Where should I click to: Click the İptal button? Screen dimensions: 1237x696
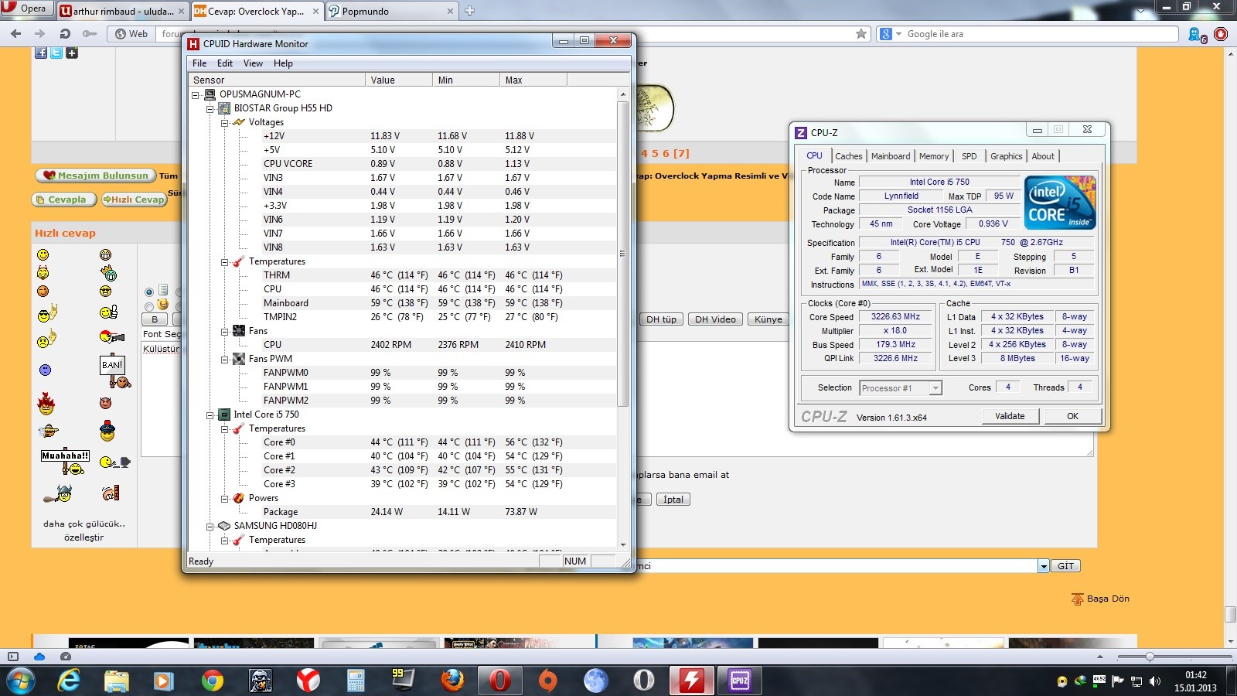coord(673,500)
